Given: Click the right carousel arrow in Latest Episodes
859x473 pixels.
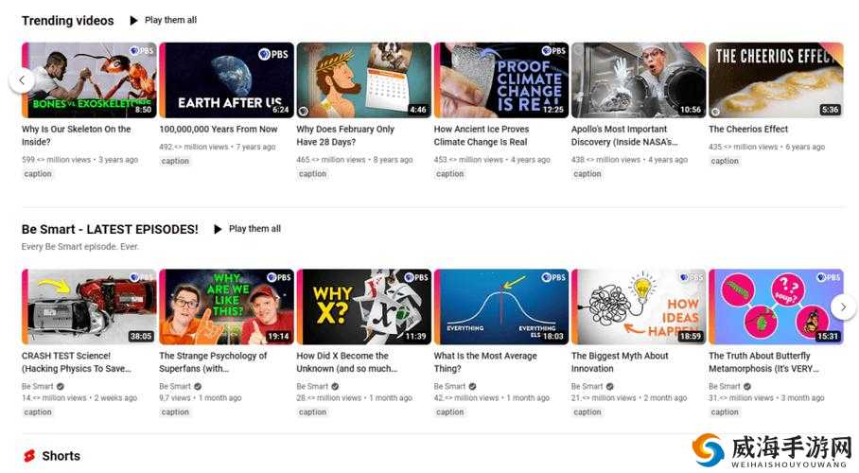Looking at the screenshot, I should point(843,307).
